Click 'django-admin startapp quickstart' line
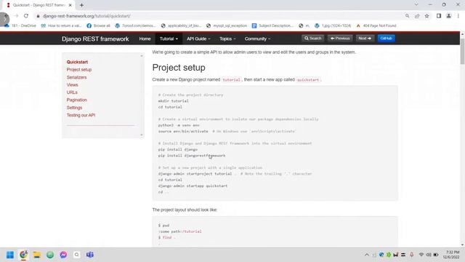This screenshot has width=465, height=262. pos(193,186)
